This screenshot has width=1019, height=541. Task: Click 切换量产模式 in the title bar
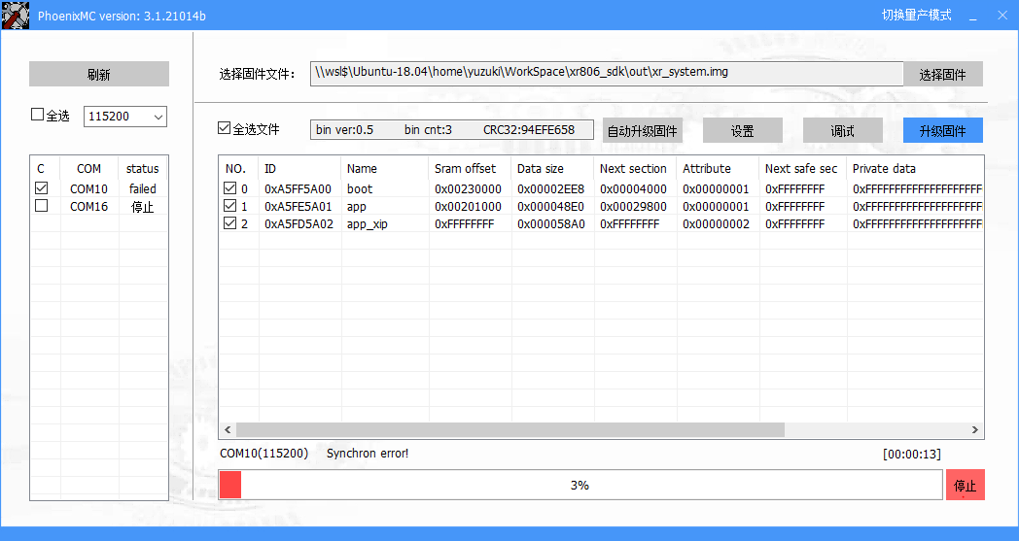pos(916,15)
